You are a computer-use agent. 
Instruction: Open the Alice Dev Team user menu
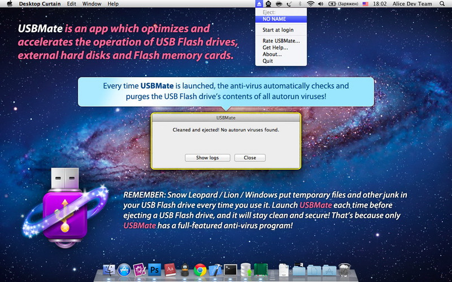tap(412, 4)
